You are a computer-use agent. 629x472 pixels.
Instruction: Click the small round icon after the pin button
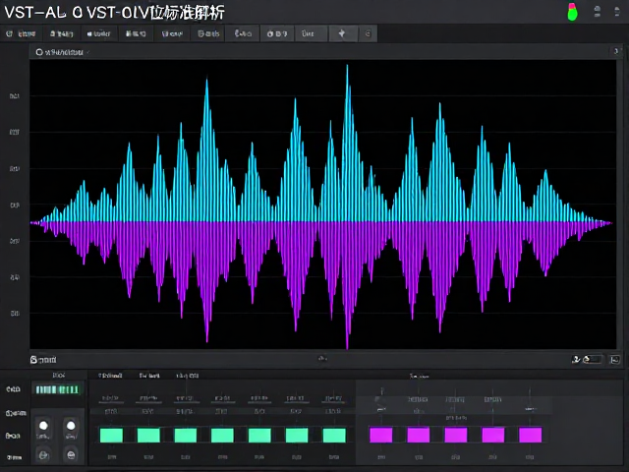pyautogui.click(x=368, y=33)
